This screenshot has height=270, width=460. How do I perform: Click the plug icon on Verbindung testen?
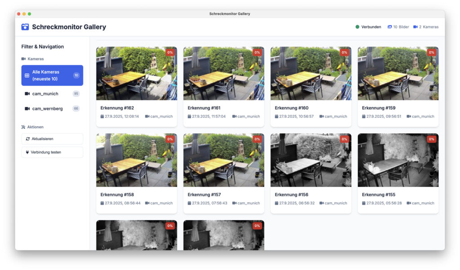[x=28, y=152]
